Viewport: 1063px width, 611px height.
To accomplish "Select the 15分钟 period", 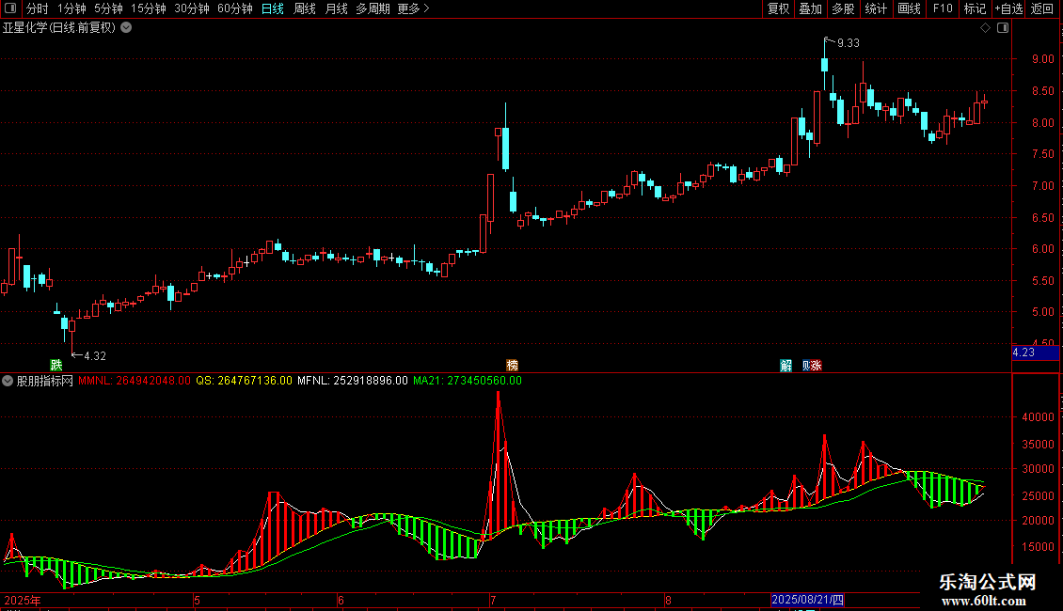I will pyautogui.click(x=149, y=8).
